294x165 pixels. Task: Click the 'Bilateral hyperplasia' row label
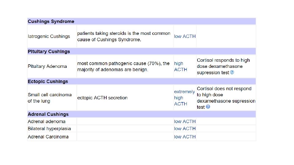pos(49,129)
